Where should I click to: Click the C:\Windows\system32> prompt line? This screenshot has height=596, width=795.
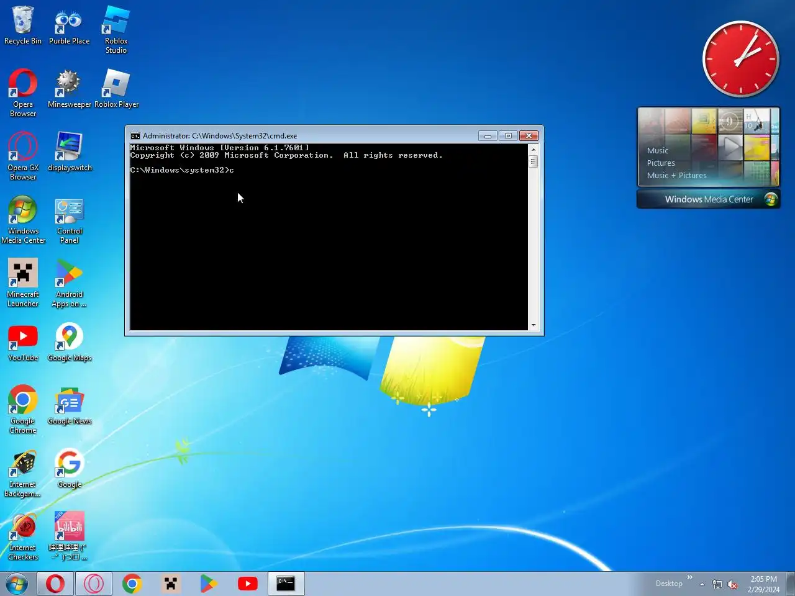point(182,170)
